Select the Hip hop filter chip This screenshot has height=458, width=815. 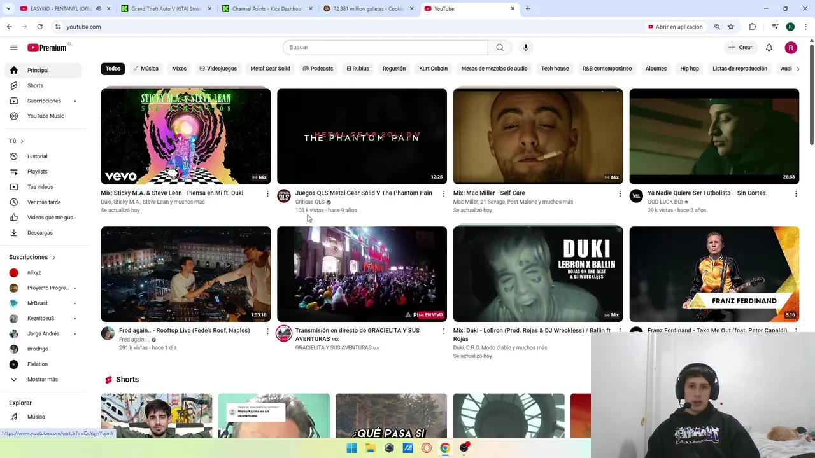(x=690, y=69)
